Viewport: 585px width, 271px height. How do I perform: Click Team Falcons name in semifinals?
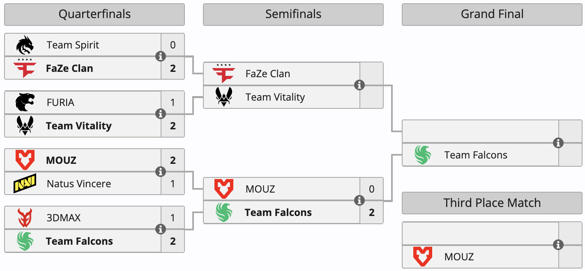click(x=278, y=212)
